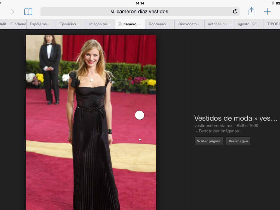Open the 'Cooperaci...' tab

[159, 24]
